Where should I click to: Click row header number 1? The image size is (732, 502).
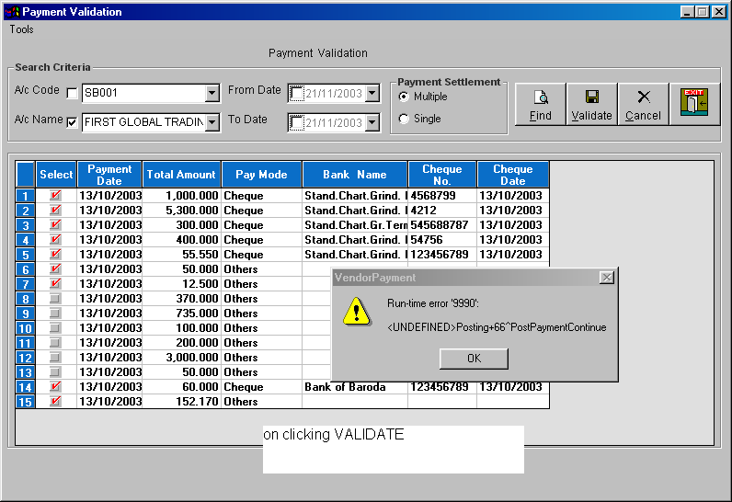click(26, 196)
